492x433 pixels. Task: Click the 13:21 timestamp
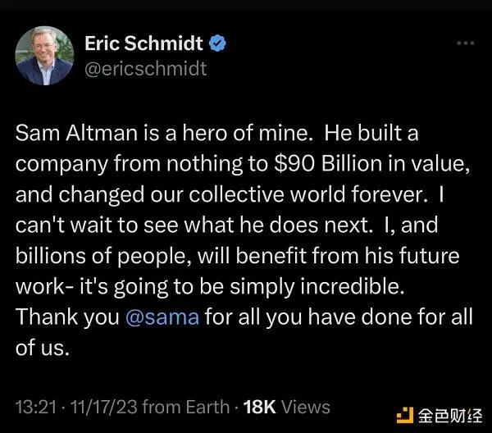[34, 407]
